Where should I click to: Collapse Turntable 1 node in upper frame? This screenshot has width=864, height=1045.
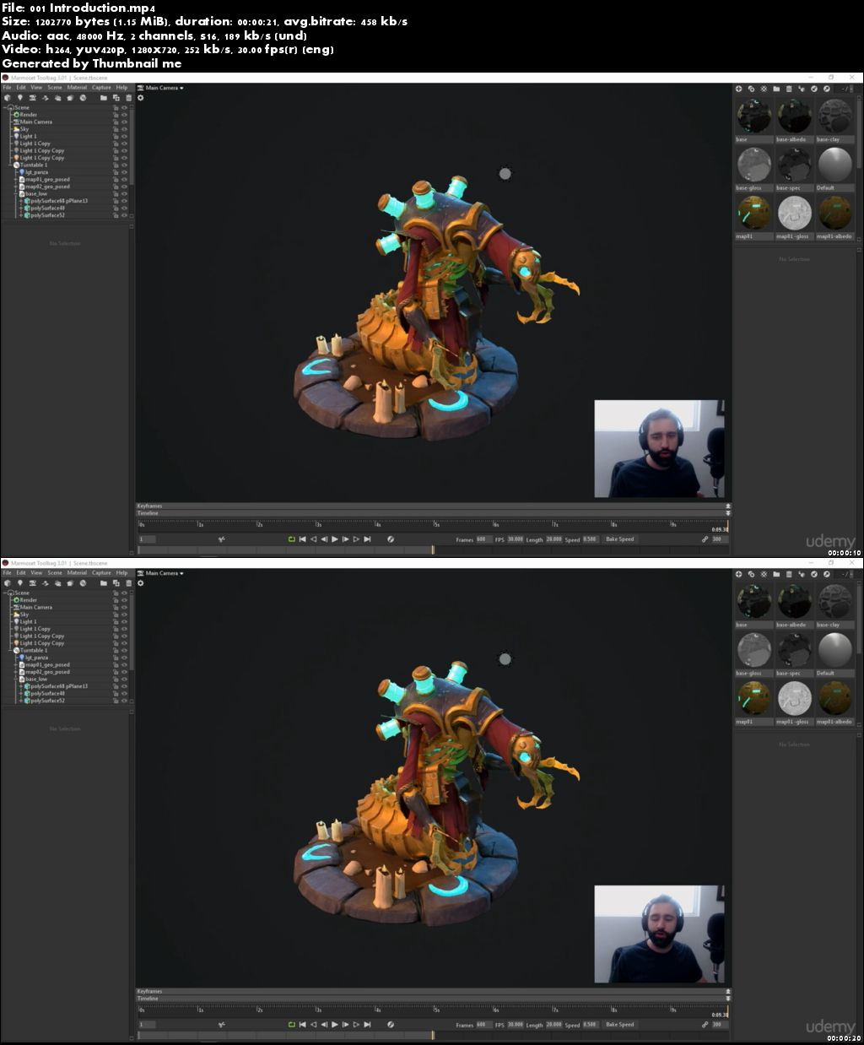pyautogui.click(x=10, y=165)
